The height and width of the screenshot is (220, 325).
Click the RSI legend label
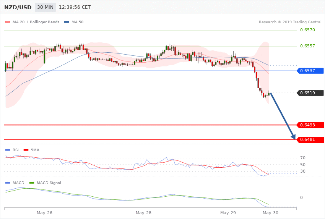pyautogui.click(x=16, y=150)
